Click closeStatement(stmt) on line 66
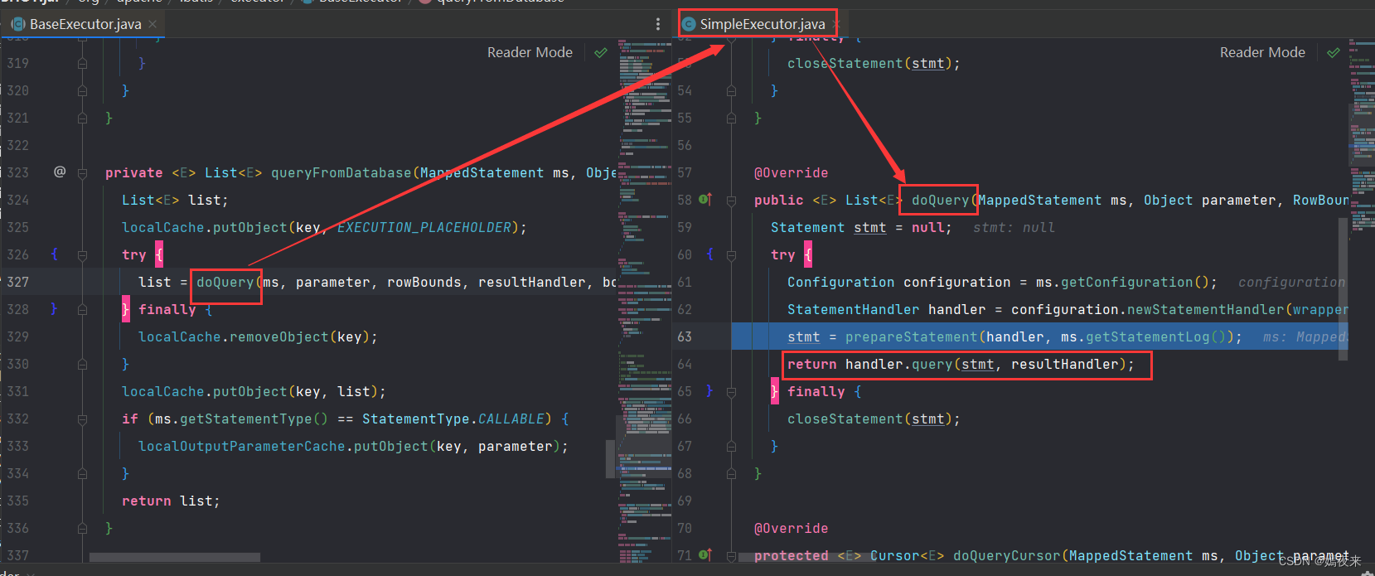Viewport: 1375px width, 576px height. (x=869, y=419)
